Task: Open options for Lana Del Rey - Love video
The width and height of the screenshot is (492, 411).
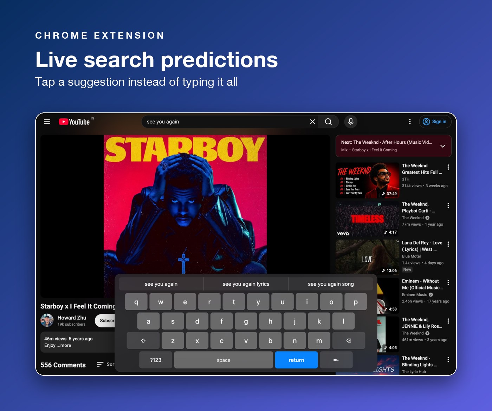Action: [448, 244]
